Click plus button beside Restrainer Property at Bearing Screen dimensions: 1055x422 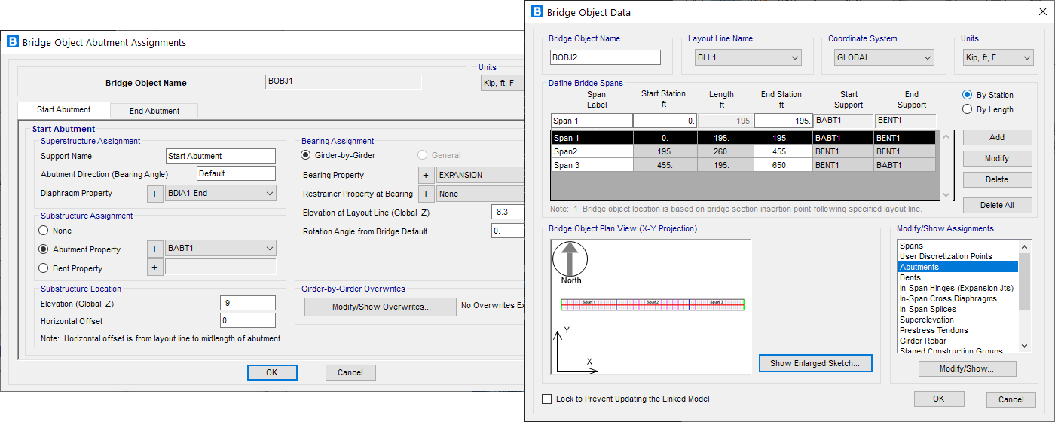[427, 194]
